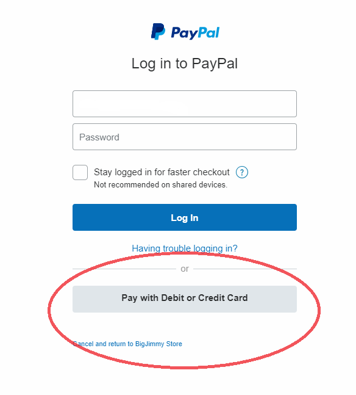Follow 'Cancel and return to BigJimmy Store' link

tap(127, 344)
